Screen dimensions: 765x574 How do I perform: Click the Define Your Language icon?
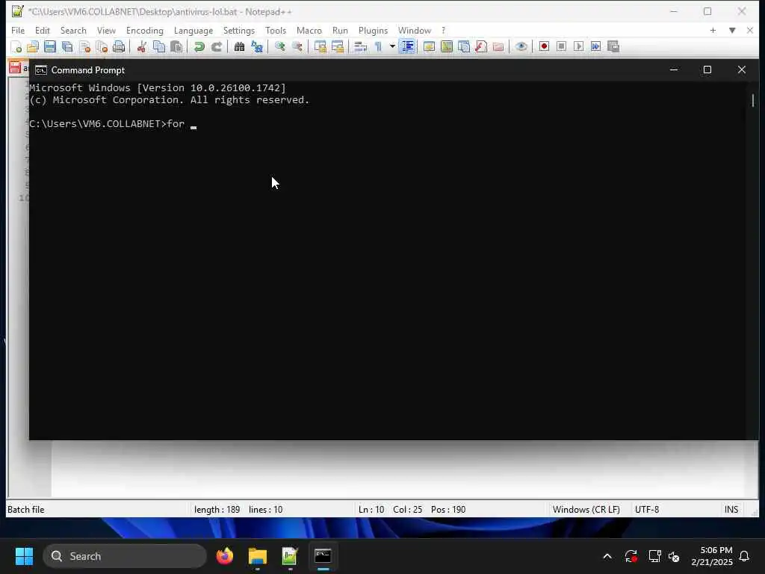(x=430, y=47)
